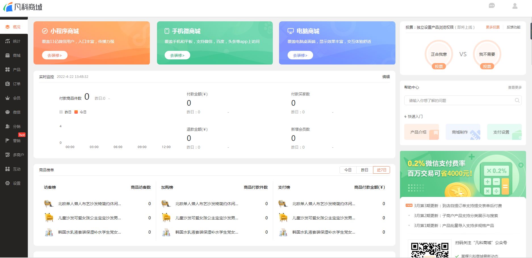Click the 统计 statistics sidebar icon
The height and width of the screenshot is (258, 532).
coord(8,41)
